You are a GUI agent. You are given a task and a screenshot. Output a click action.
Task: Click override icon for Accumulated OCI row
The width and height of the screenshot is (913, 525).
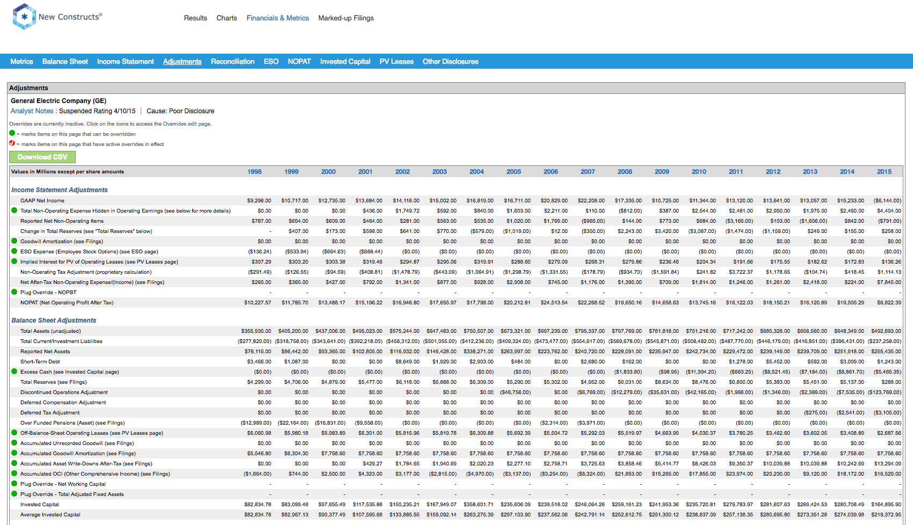[x=15, y=473]
